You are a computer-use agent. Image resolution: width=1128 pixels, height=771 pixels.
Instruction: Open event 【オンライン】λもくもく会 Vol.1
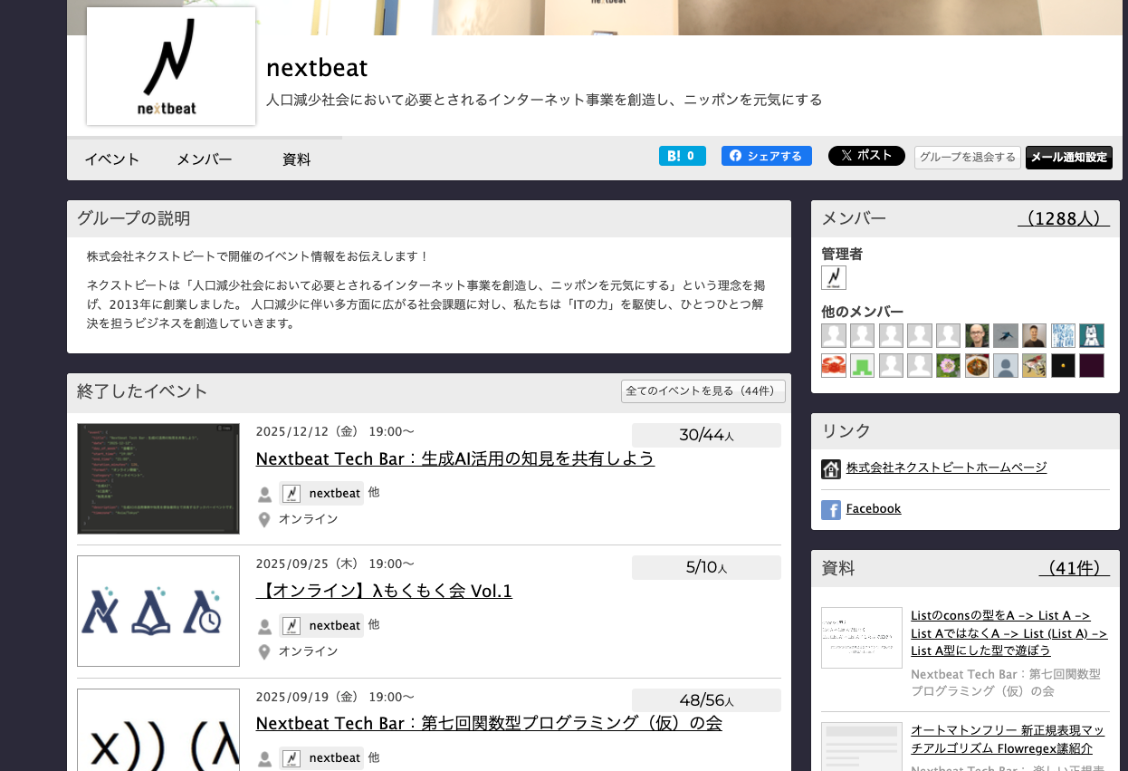coord(385,591)
